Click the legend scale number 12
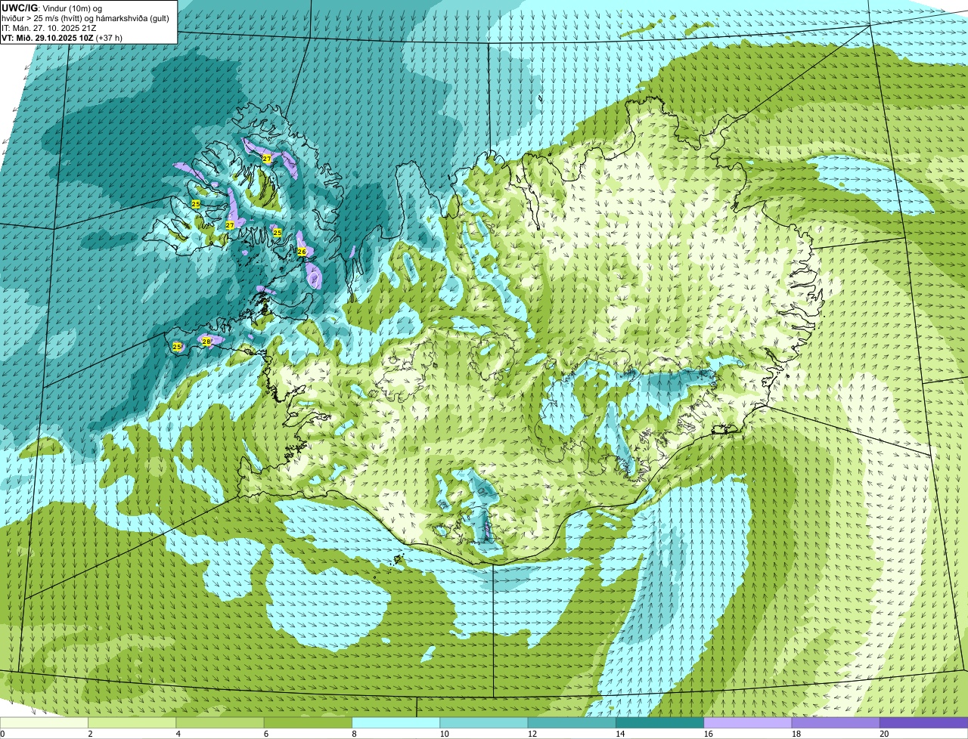The width and height of the screenshot is (968, 739). pos(531,734)
